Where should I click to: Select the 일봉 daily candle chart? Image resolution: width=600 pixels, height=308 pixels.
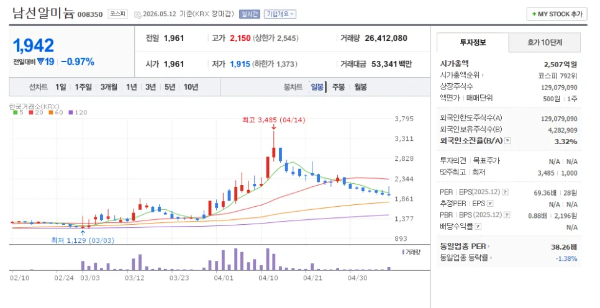tap(317, 87)
